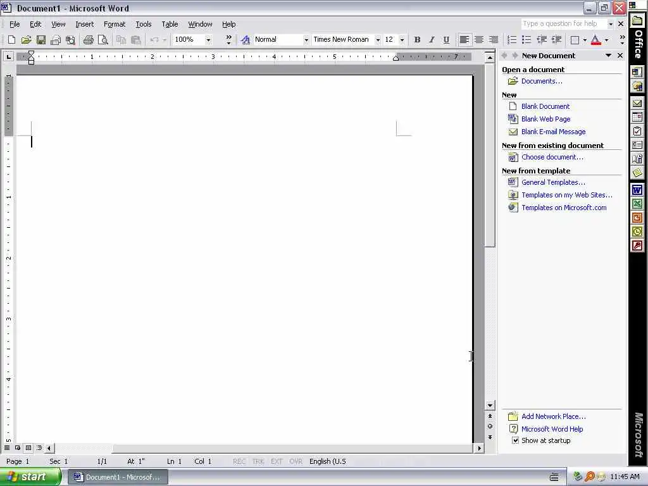Expand Standard toolbar options chevron
The image size is (648, 486).
228,40
